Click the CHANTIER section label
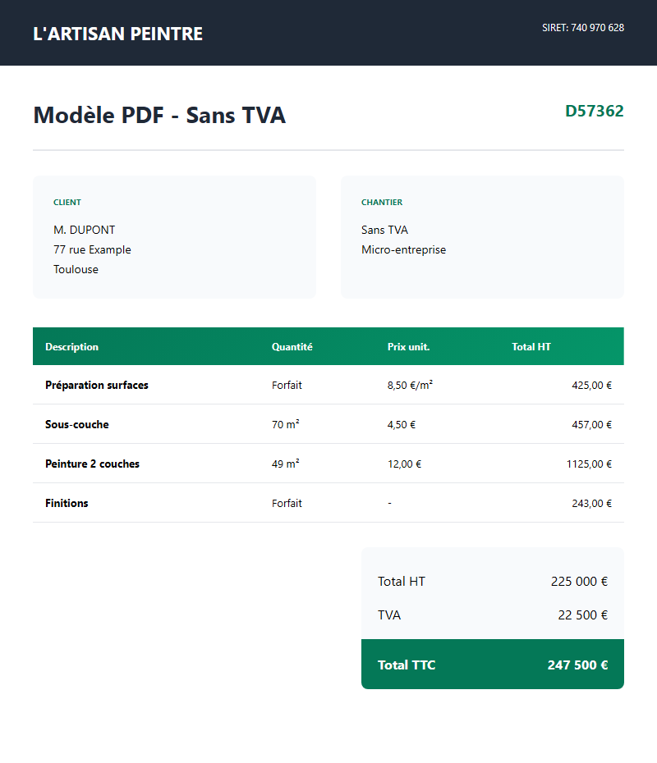The width and height of the screenshot is (657, 763). (382, 203)
